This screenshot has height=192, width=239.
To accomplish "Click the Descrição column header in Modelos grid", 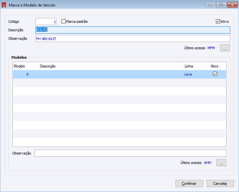I will click(x=111, y=66).
